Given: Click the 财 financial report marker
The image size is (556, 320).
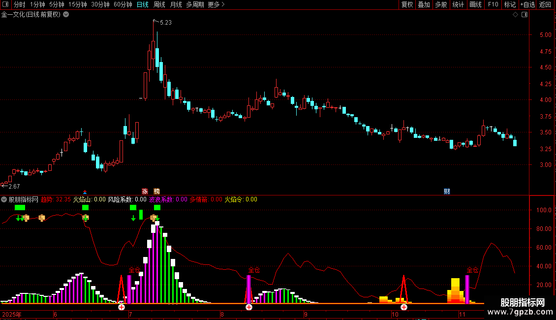Looking at the screenshot, I should coord(447,191).
